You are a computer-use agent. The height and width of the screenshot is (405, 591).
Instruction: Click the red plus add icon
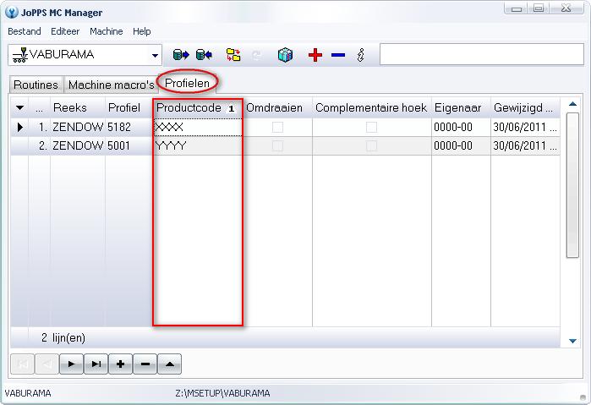point(315,55)
